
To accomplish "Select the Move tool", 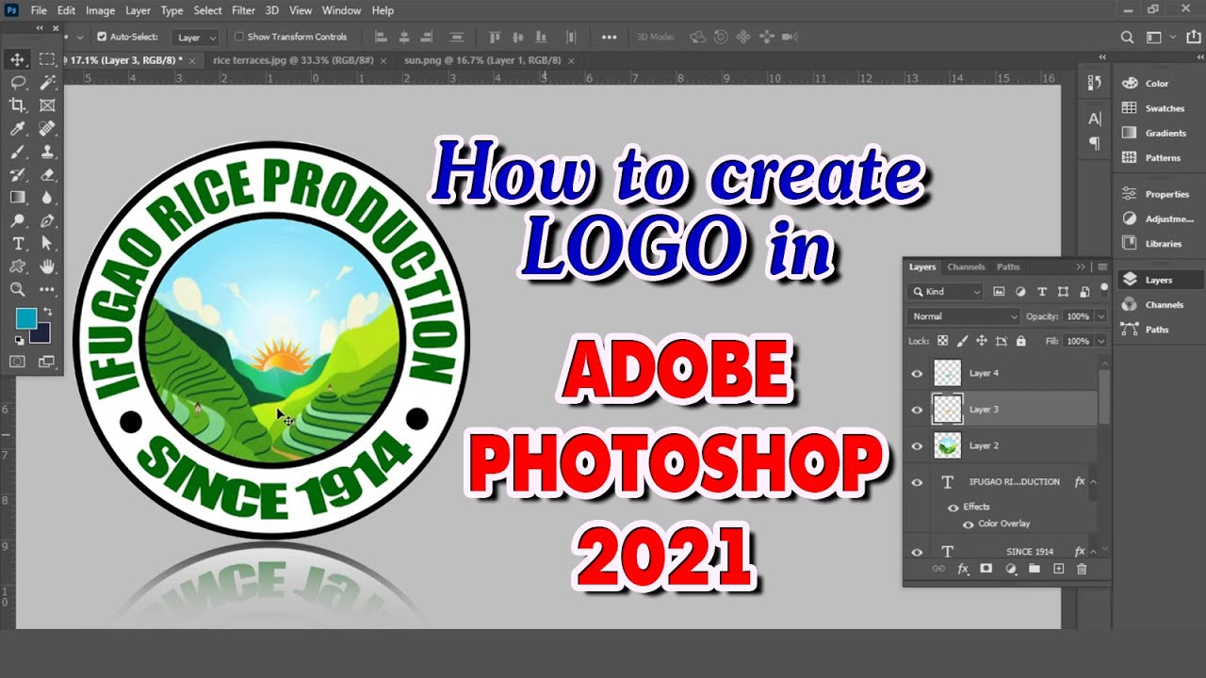I will click(18, 59).
